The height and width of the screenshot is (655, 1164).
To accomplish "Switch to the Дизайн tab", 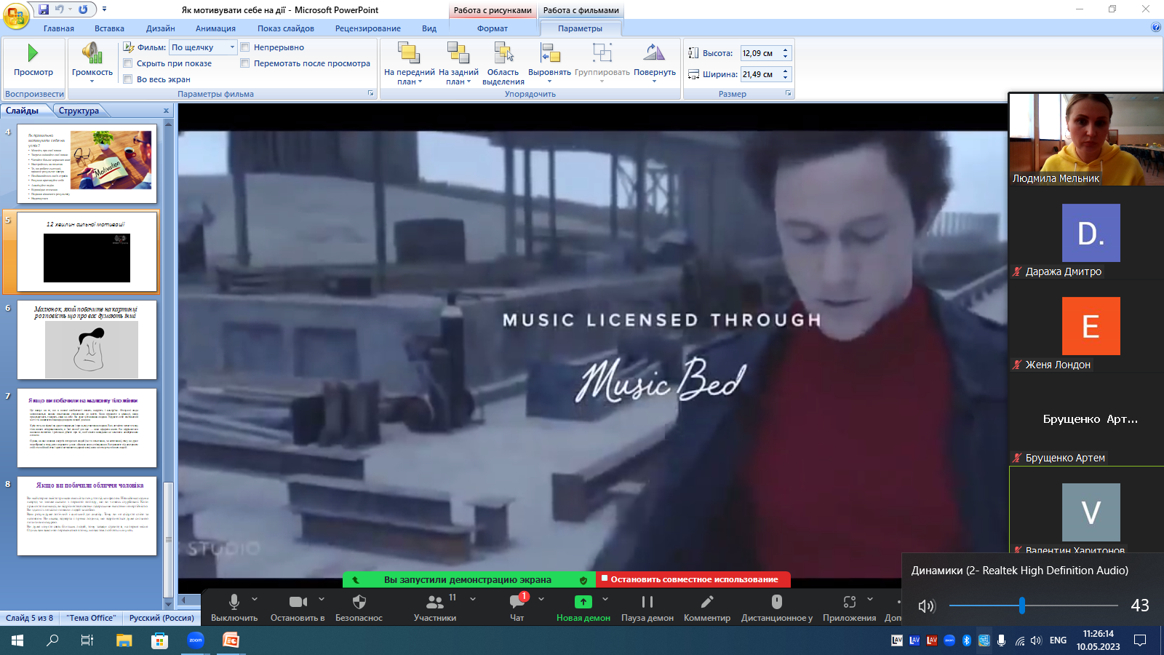I will (x=161, y=28).
